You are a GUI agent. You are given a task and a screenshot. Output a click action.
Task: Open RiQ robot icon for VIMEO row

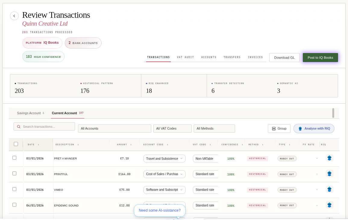[x=329, y=189]
